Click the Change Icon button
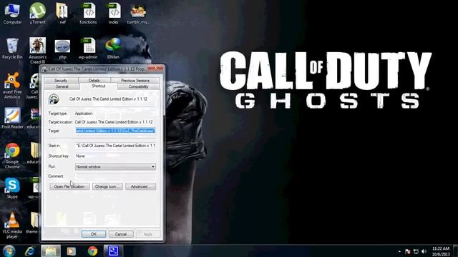The width and height of the screenshot is (458, 257). (x=107, y=186)
